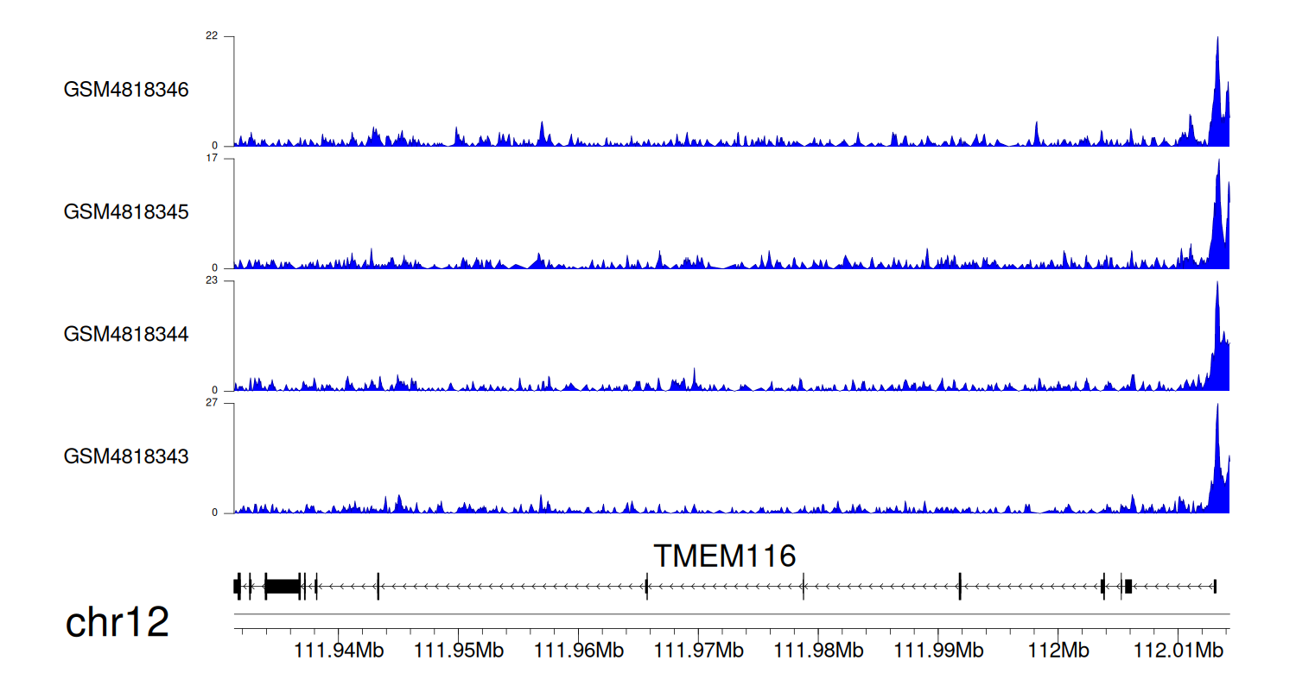Select the GSM4818343 track name

tap(126, 456)
